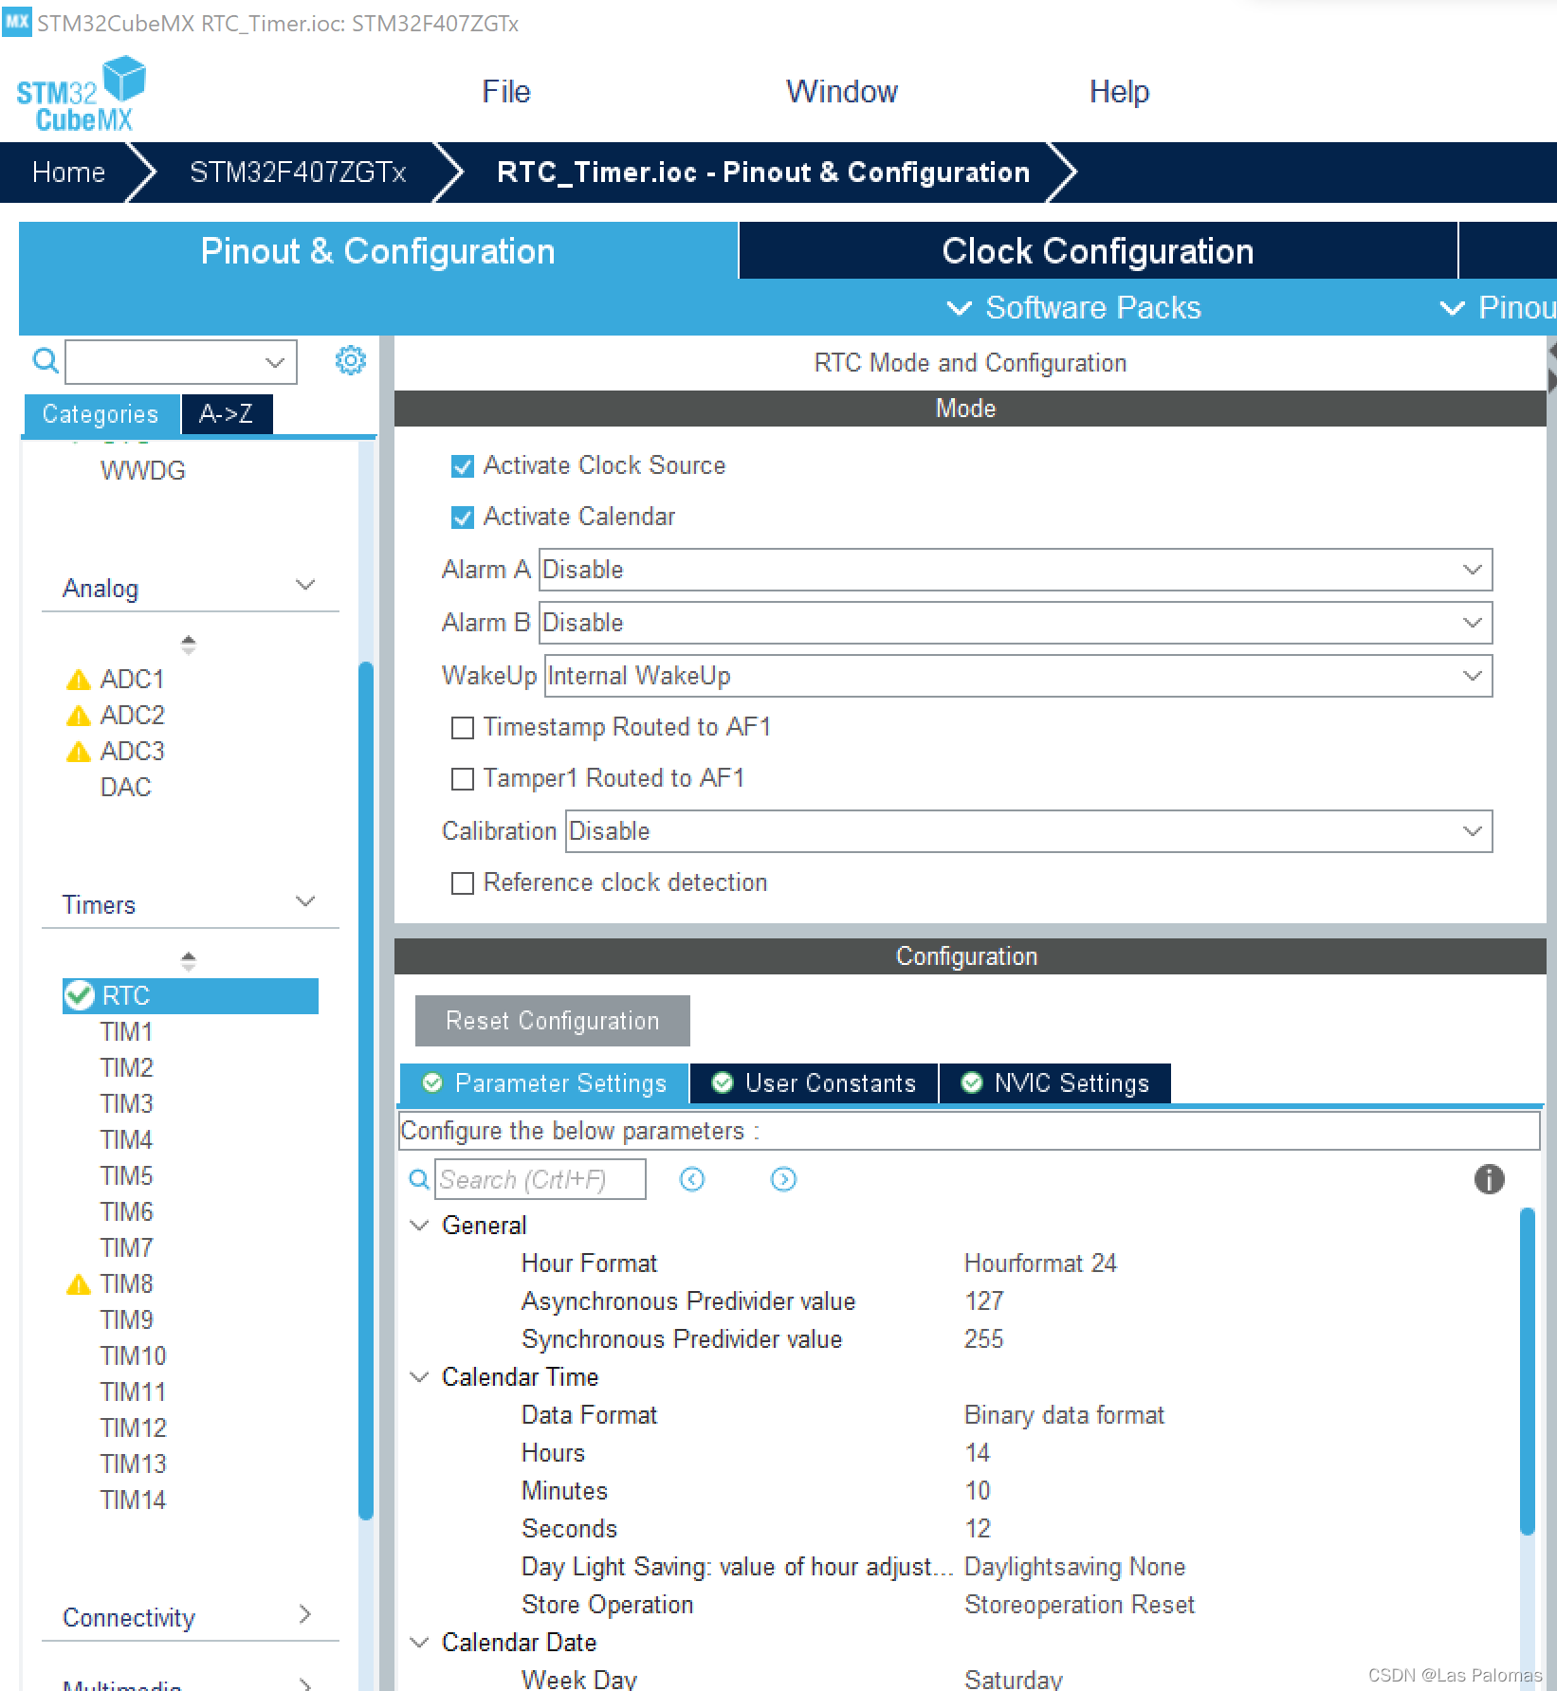
Task: Select DAC in Analog list
Action: pyautogui.click(x=125, y=788)
